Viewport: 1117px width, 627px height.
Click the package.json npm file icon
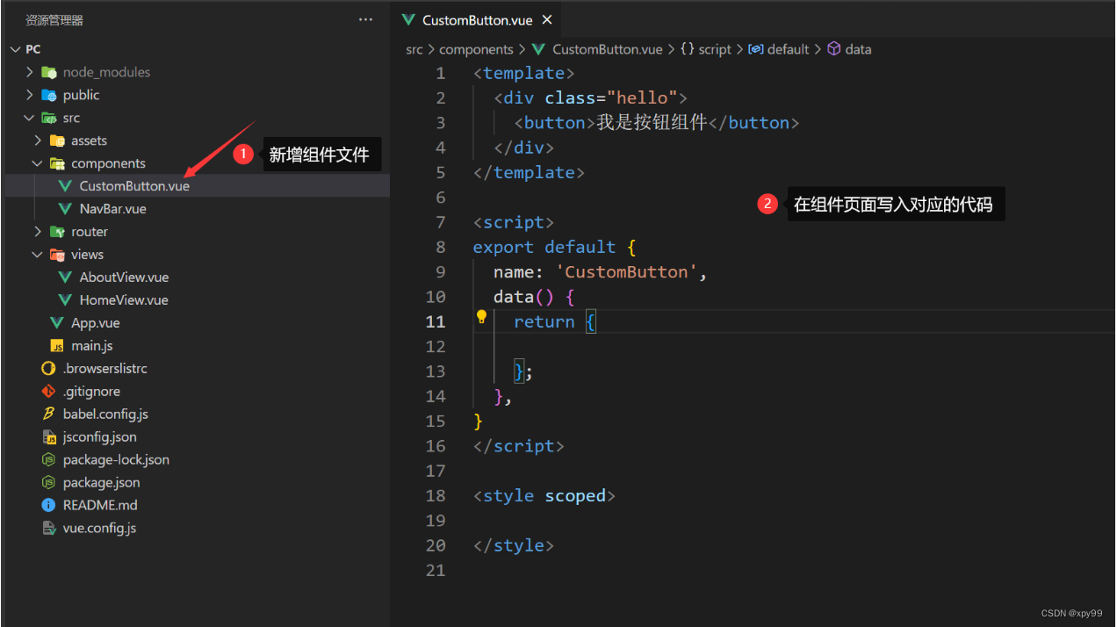coord(48,482)
